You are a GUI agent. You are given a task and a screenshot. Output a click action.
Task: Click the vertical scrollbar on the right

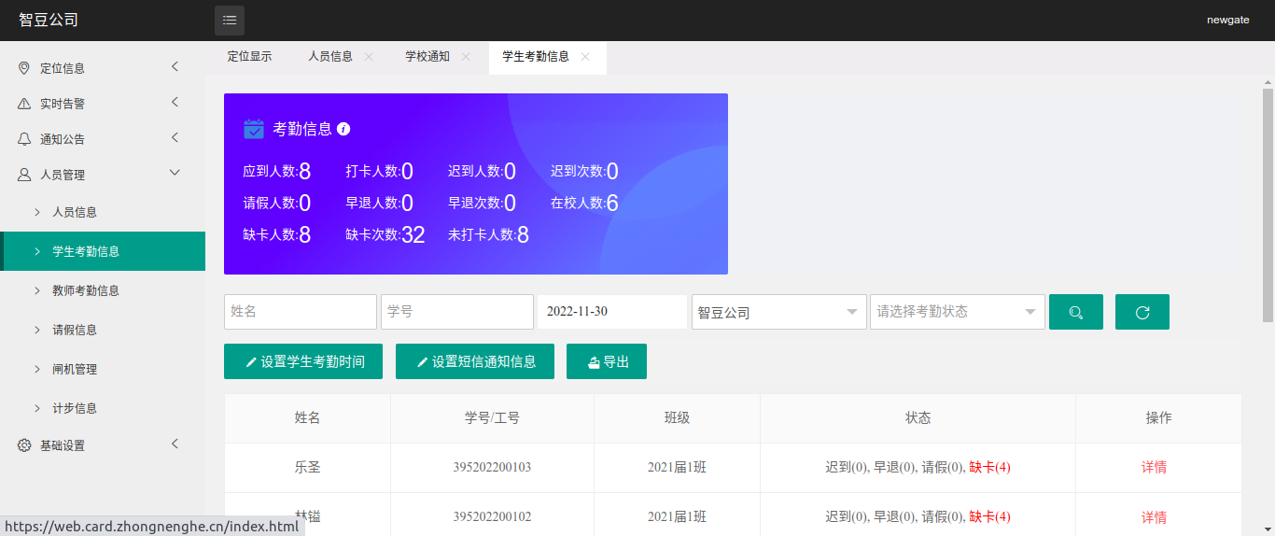[1268, 205]
